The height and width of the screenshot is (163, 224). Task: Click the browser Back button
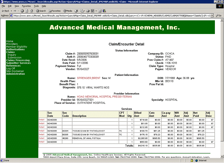[x=6, y=11]
